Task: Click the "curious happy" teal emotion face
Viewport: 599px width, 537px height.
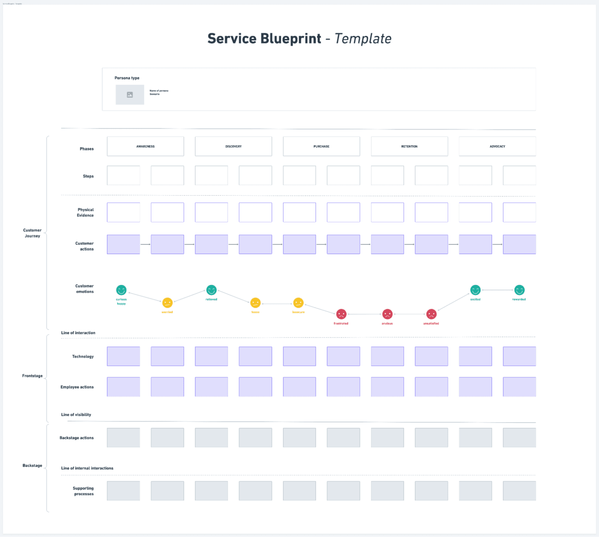Action: tap(121, 289)
